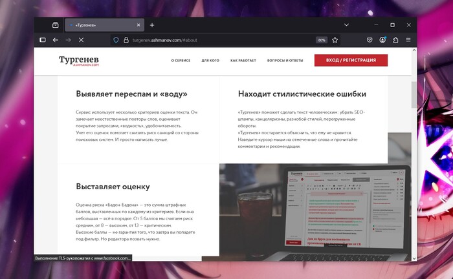Click heading «Выставляет оценку»
This screenshot has height=279, width=453.
[113, 187]
